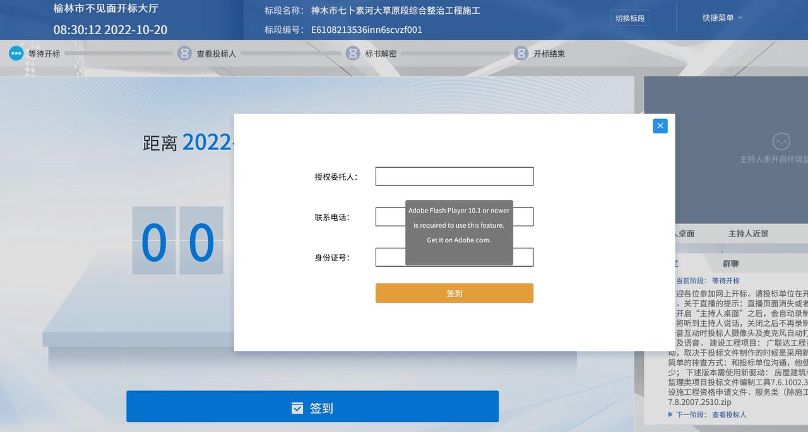Click the large blue 签到 button
This screenshot has height=432, width=808.
(x=312, y=407)
